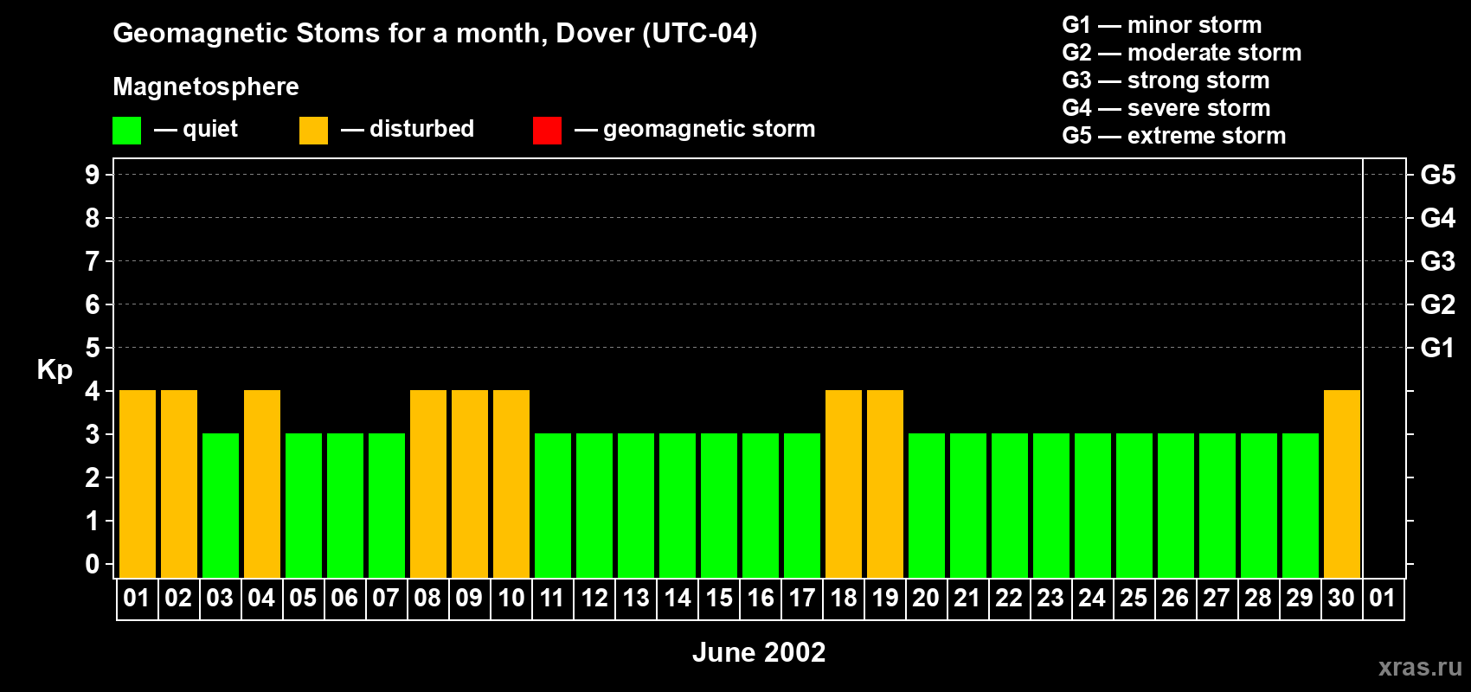The width and height of the screenshot is (1471, 692).
Task: Click the date label "20" on the x-axis
Action: (x=927, y=599)
